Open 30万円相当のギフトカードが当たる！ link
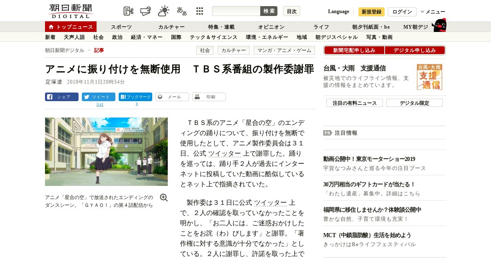Image resolution: width=491 pixels, height=258 pixels. point(369,184)
